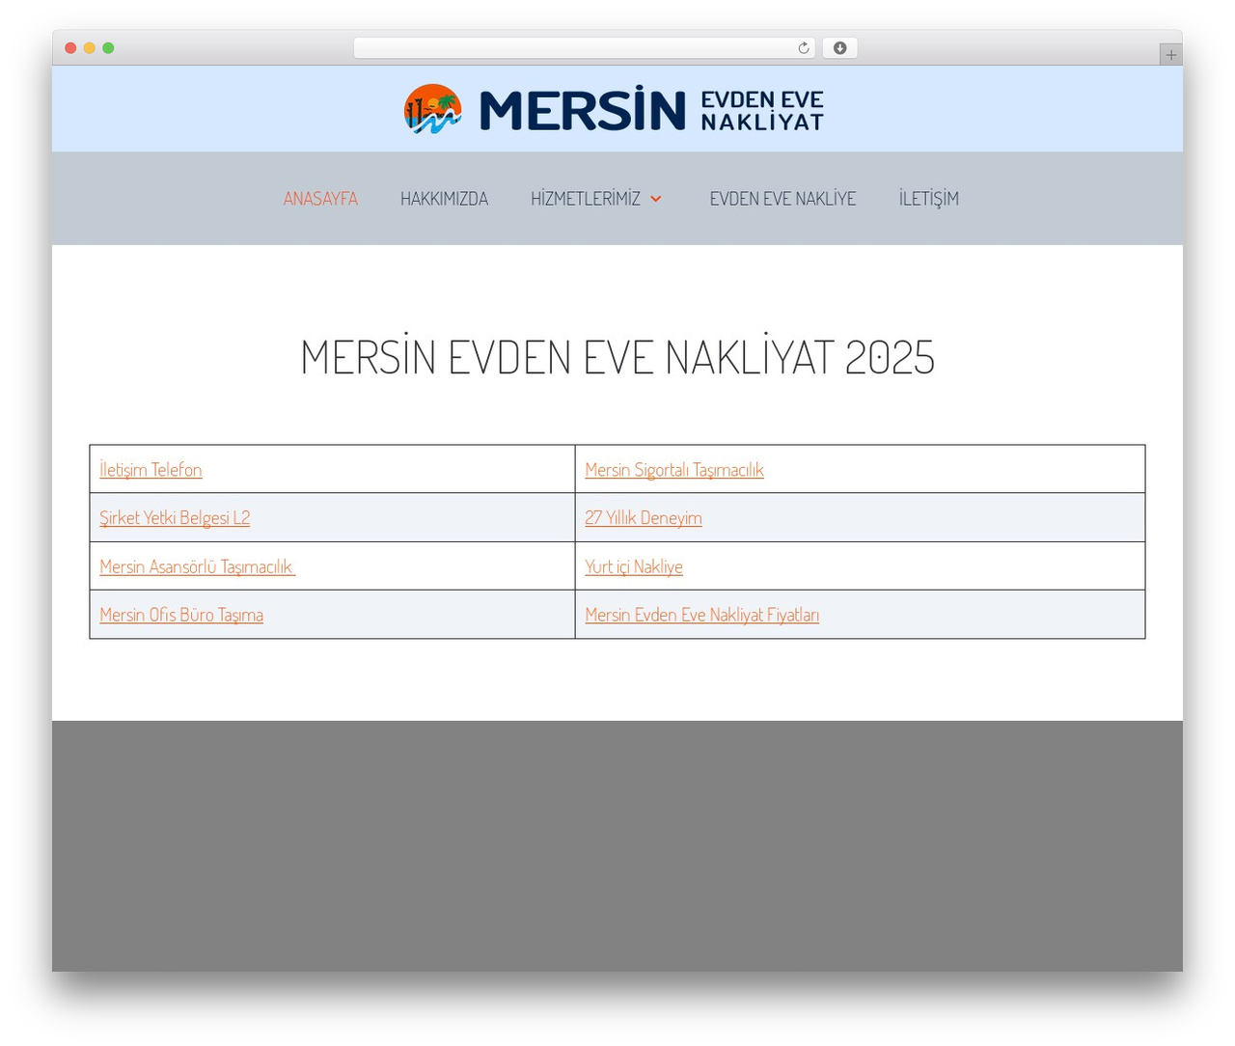
Task: Click Mersin Evden Eve Nakliyat Fiyatları link
Action: click(x=702, y=615)
